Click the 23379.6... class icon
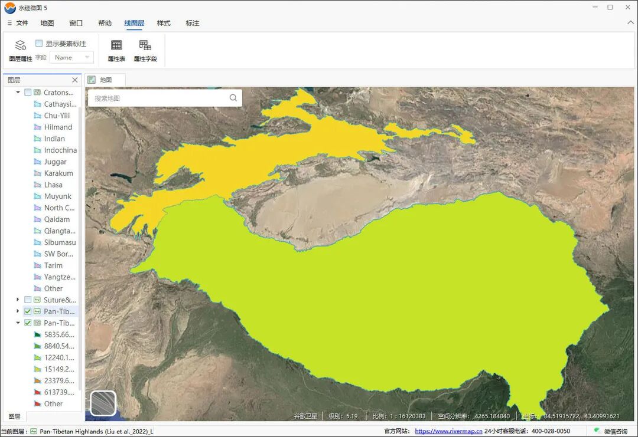638x437 pixels. pyautogui.click(x=37, y=381)
